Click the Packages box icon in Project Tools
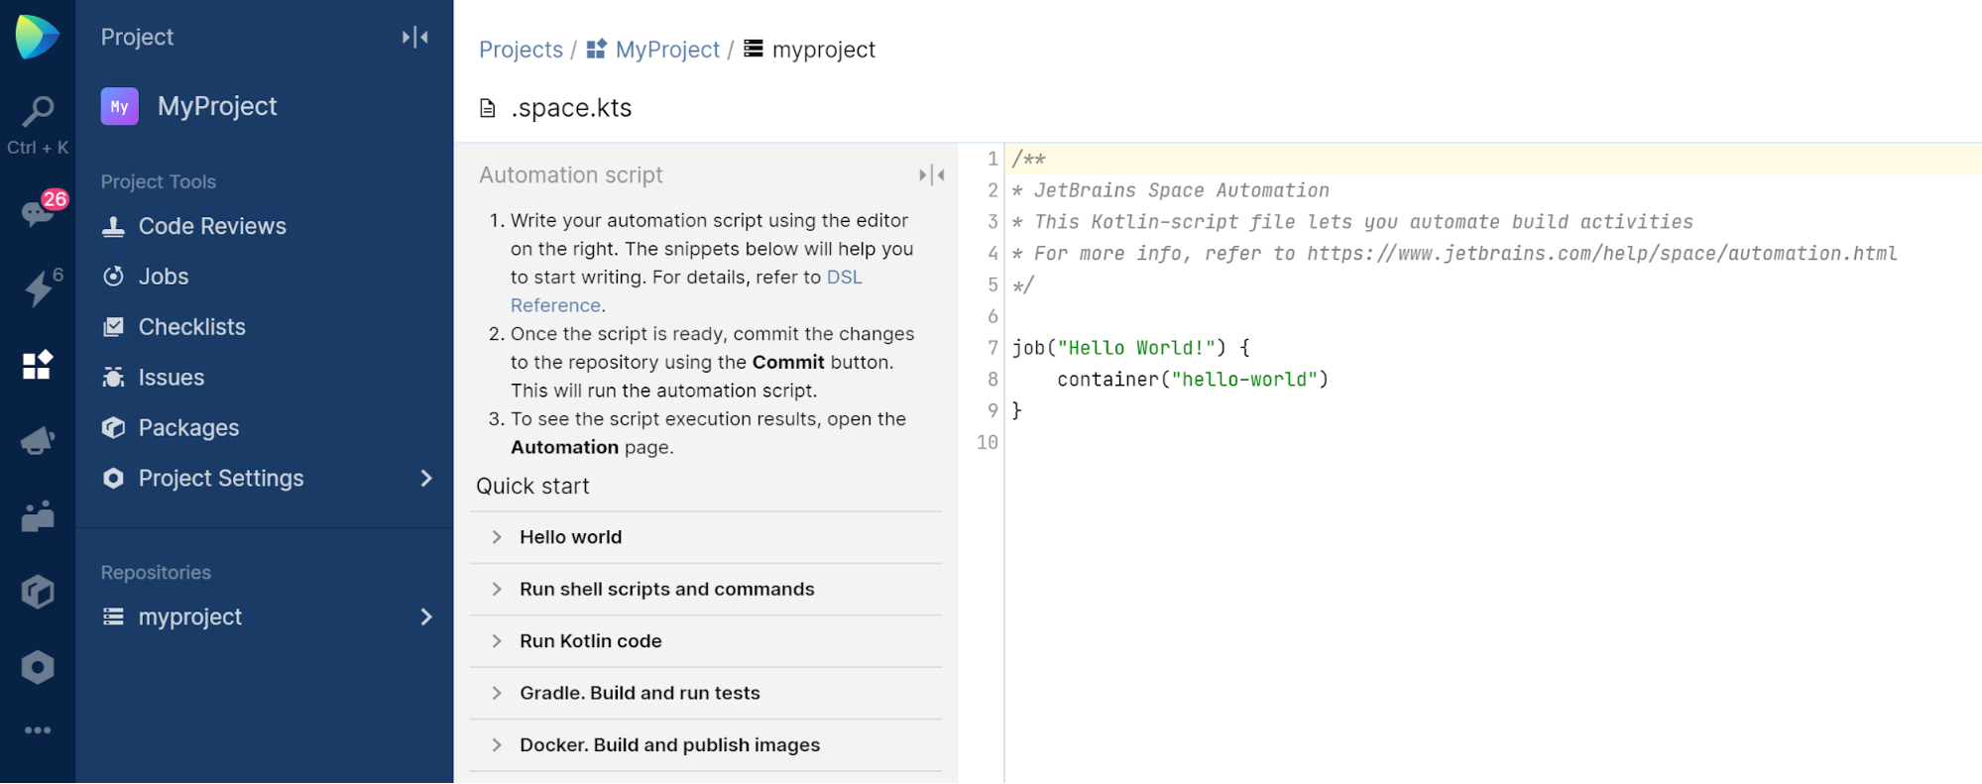This screenshot has width=1982, height=784. pyautogui.click(x=114, y=428)
